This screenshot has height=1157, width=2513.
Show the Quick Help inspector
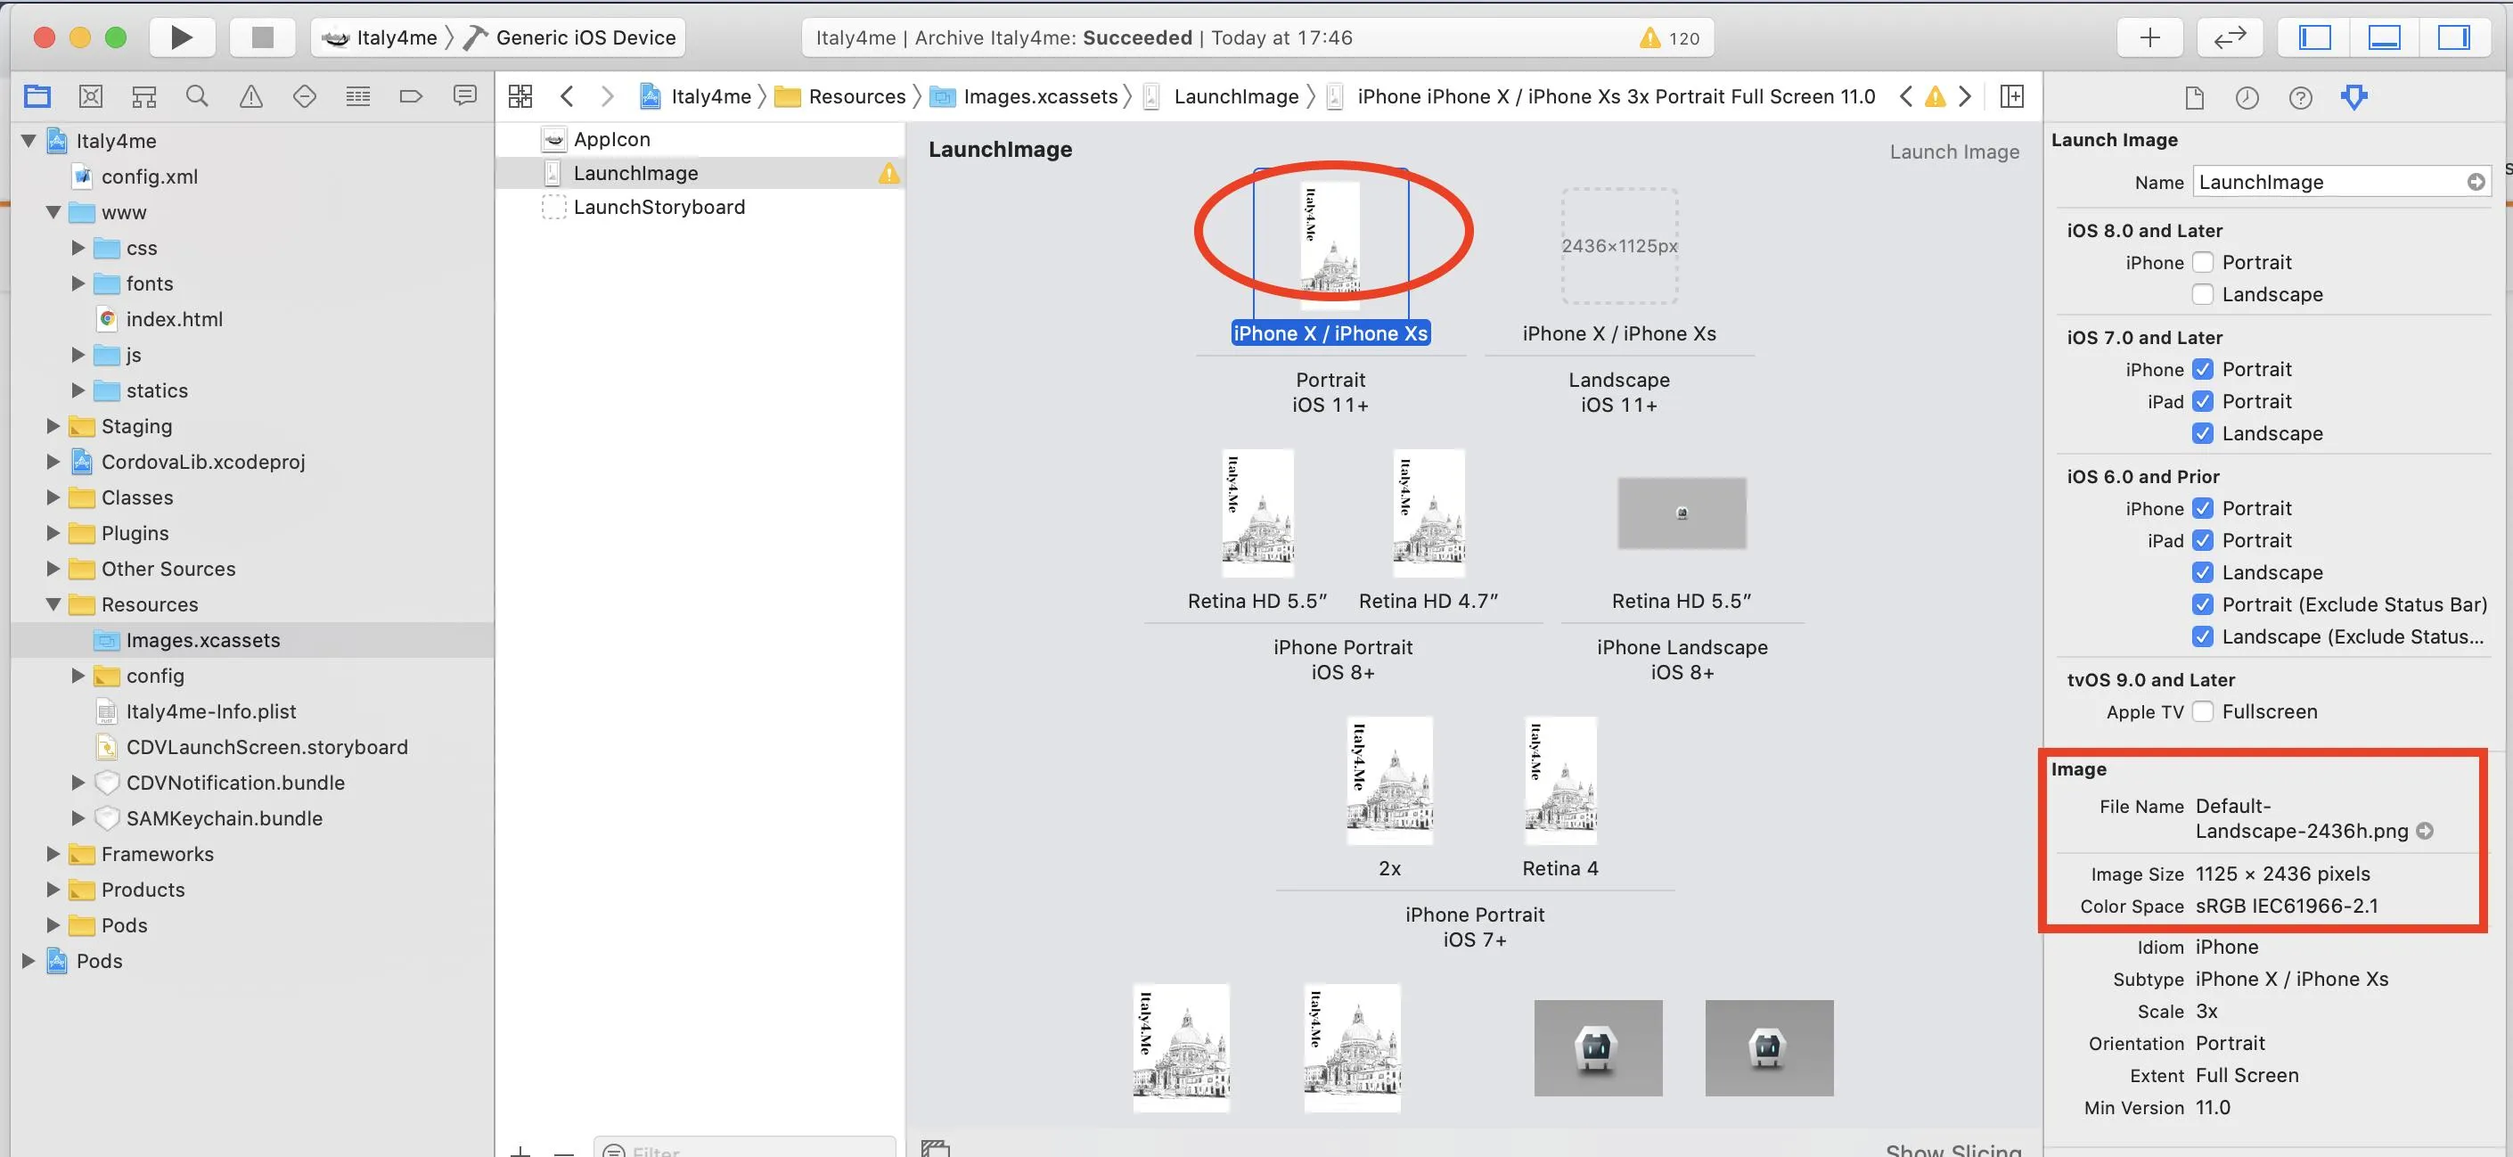pyautogui.click(x=2299, y=96)
